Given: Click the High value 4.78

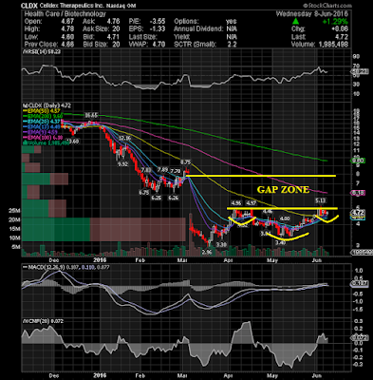Looking at the screenshot, I should [67, 29].
